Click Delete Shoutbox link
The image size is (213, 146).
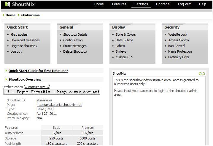coord(75,51)
